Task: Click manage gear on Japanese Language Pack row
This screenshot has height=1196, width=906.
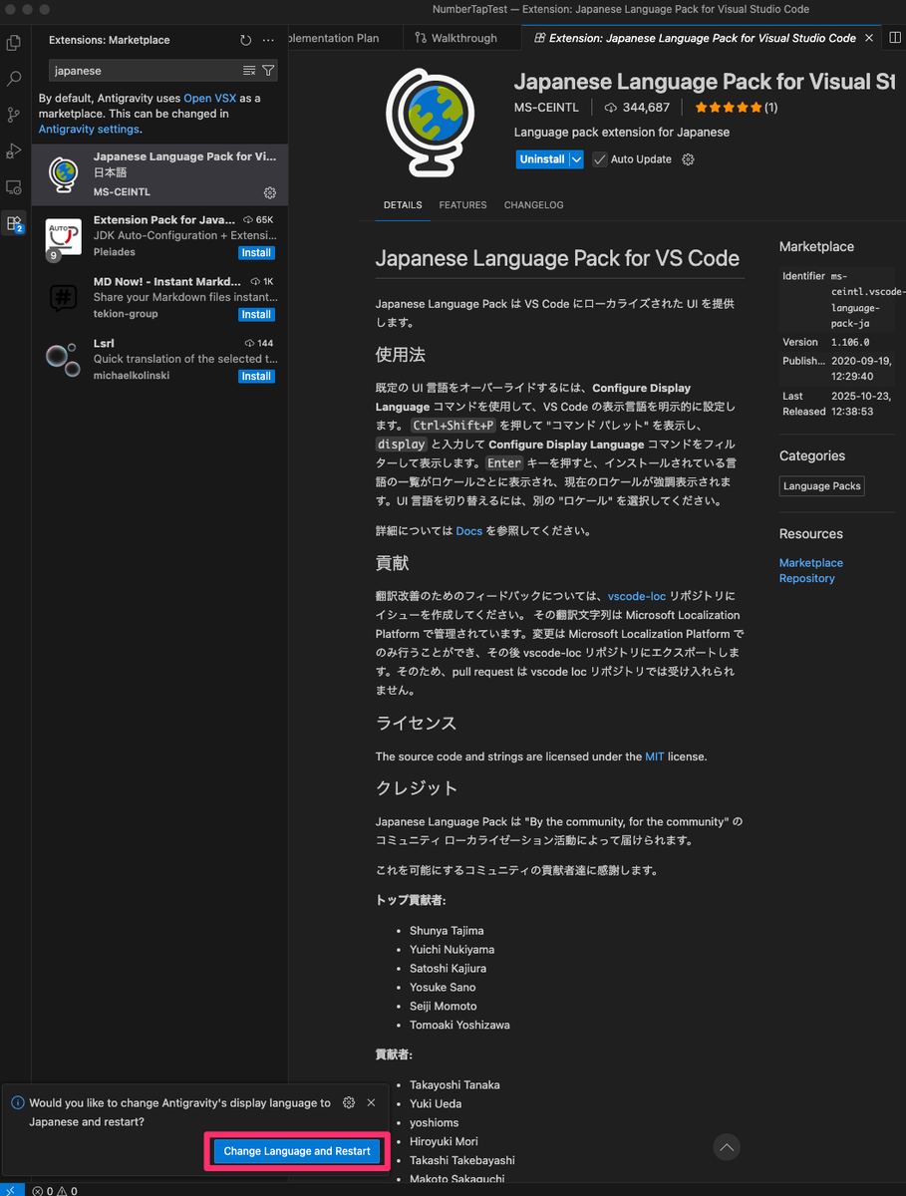Action: 269,192
